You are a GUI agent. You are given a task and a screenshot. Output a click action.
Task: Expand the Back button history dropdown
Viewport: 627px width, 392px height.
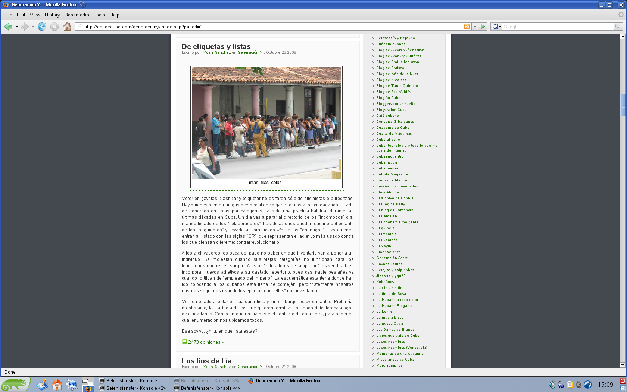(16, 27)
